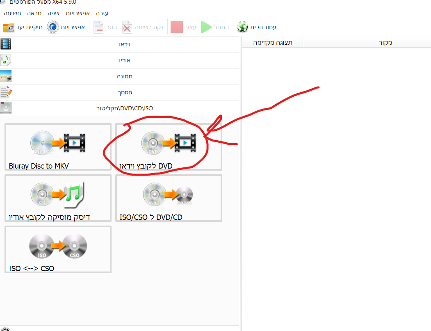Click the disc drive icon of the DVD\CD\ISO section
This screenshot has height=331, width=431.
[x=6, y=108]
